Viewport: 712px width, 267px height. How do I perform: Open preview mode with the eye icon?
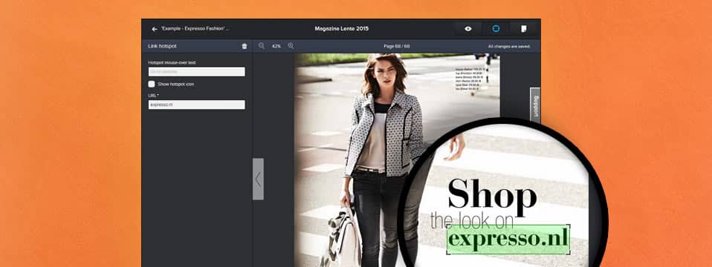point(468,29)
